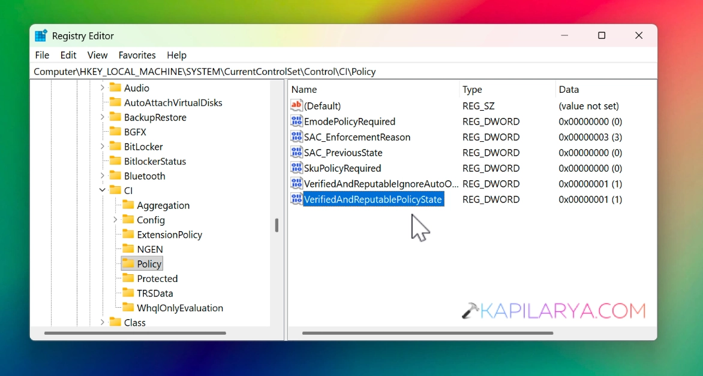Image resolution: width=703 pixels, height=376 pixels.
Task: Expand the Audio key chevron
Action: [x=102, y=88]
